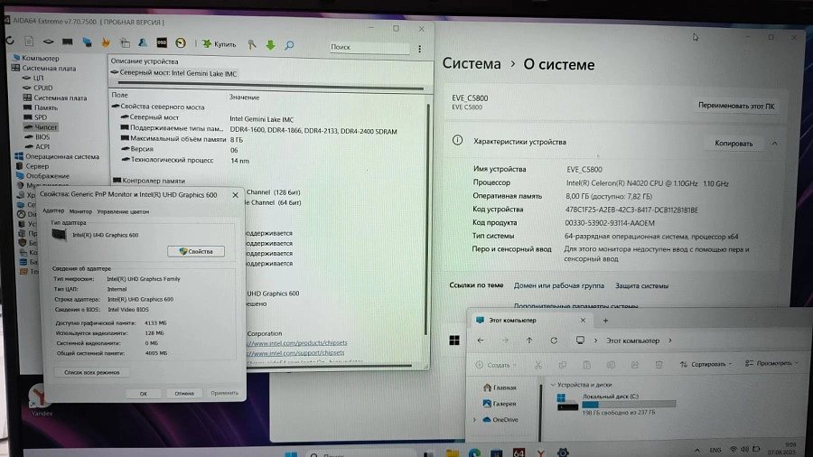The height and width of the screenshot is (457, 813).
Task: Open Локальный диск (C:) drive icon
Action: tap(566, 403)
